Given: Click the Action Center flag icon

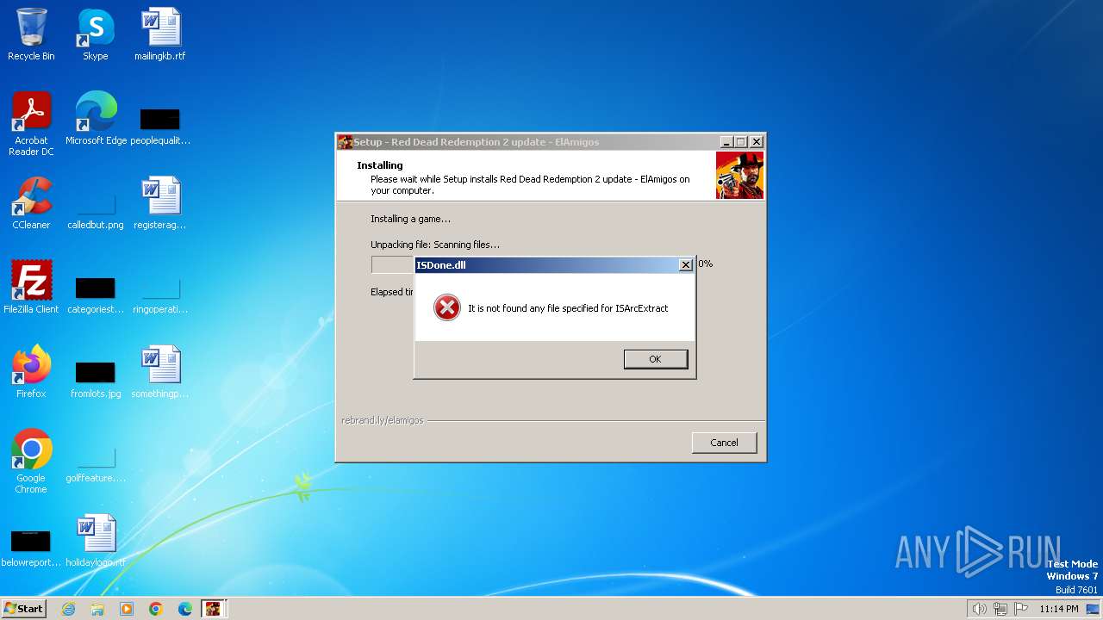Looking at the screenshot, I should (1022, 609).
